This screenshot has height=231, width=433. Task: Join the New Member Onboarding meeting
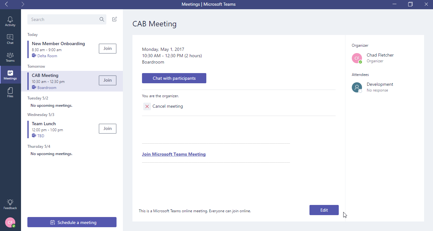coord(108,49)
